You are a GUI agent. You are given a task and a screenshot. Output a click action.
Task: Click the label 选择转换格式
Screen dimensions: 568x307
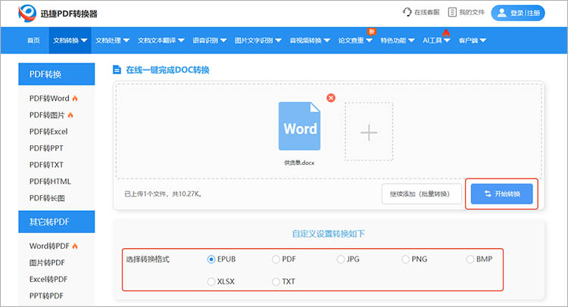click(148, 259)
